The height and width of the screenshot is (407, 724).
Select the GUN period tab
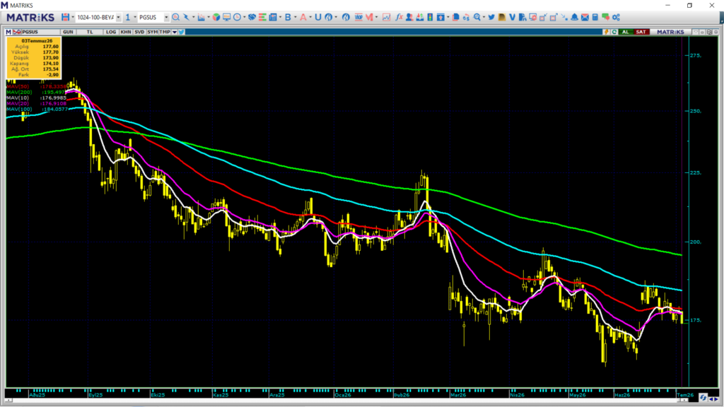tap(68, 32)
